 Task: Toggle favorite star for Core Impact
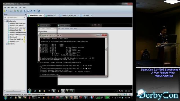pos(24,37)
